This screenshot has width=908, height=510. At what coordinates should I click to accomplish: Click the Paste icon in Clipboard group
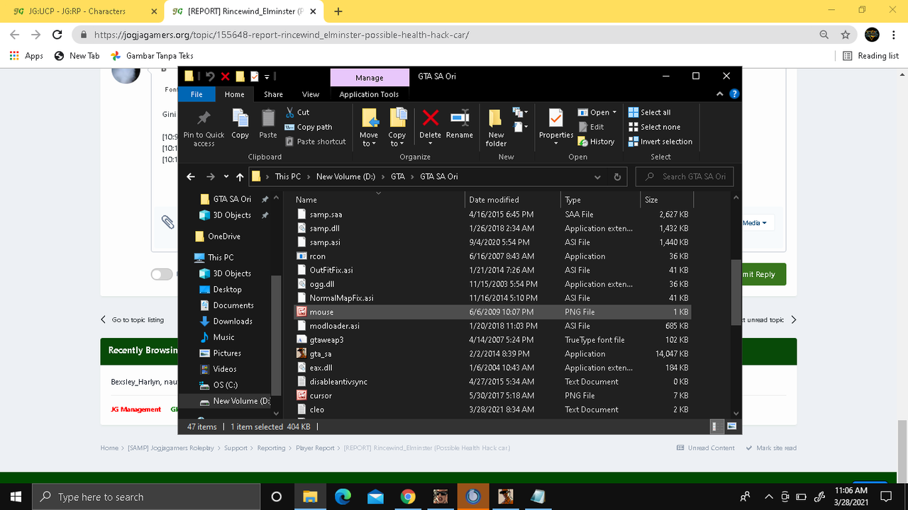268,124
